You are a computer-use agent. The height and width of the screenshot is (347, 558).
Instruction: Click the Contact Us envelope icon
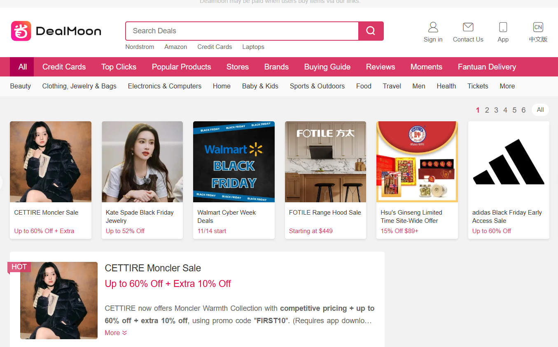[468, 28]
